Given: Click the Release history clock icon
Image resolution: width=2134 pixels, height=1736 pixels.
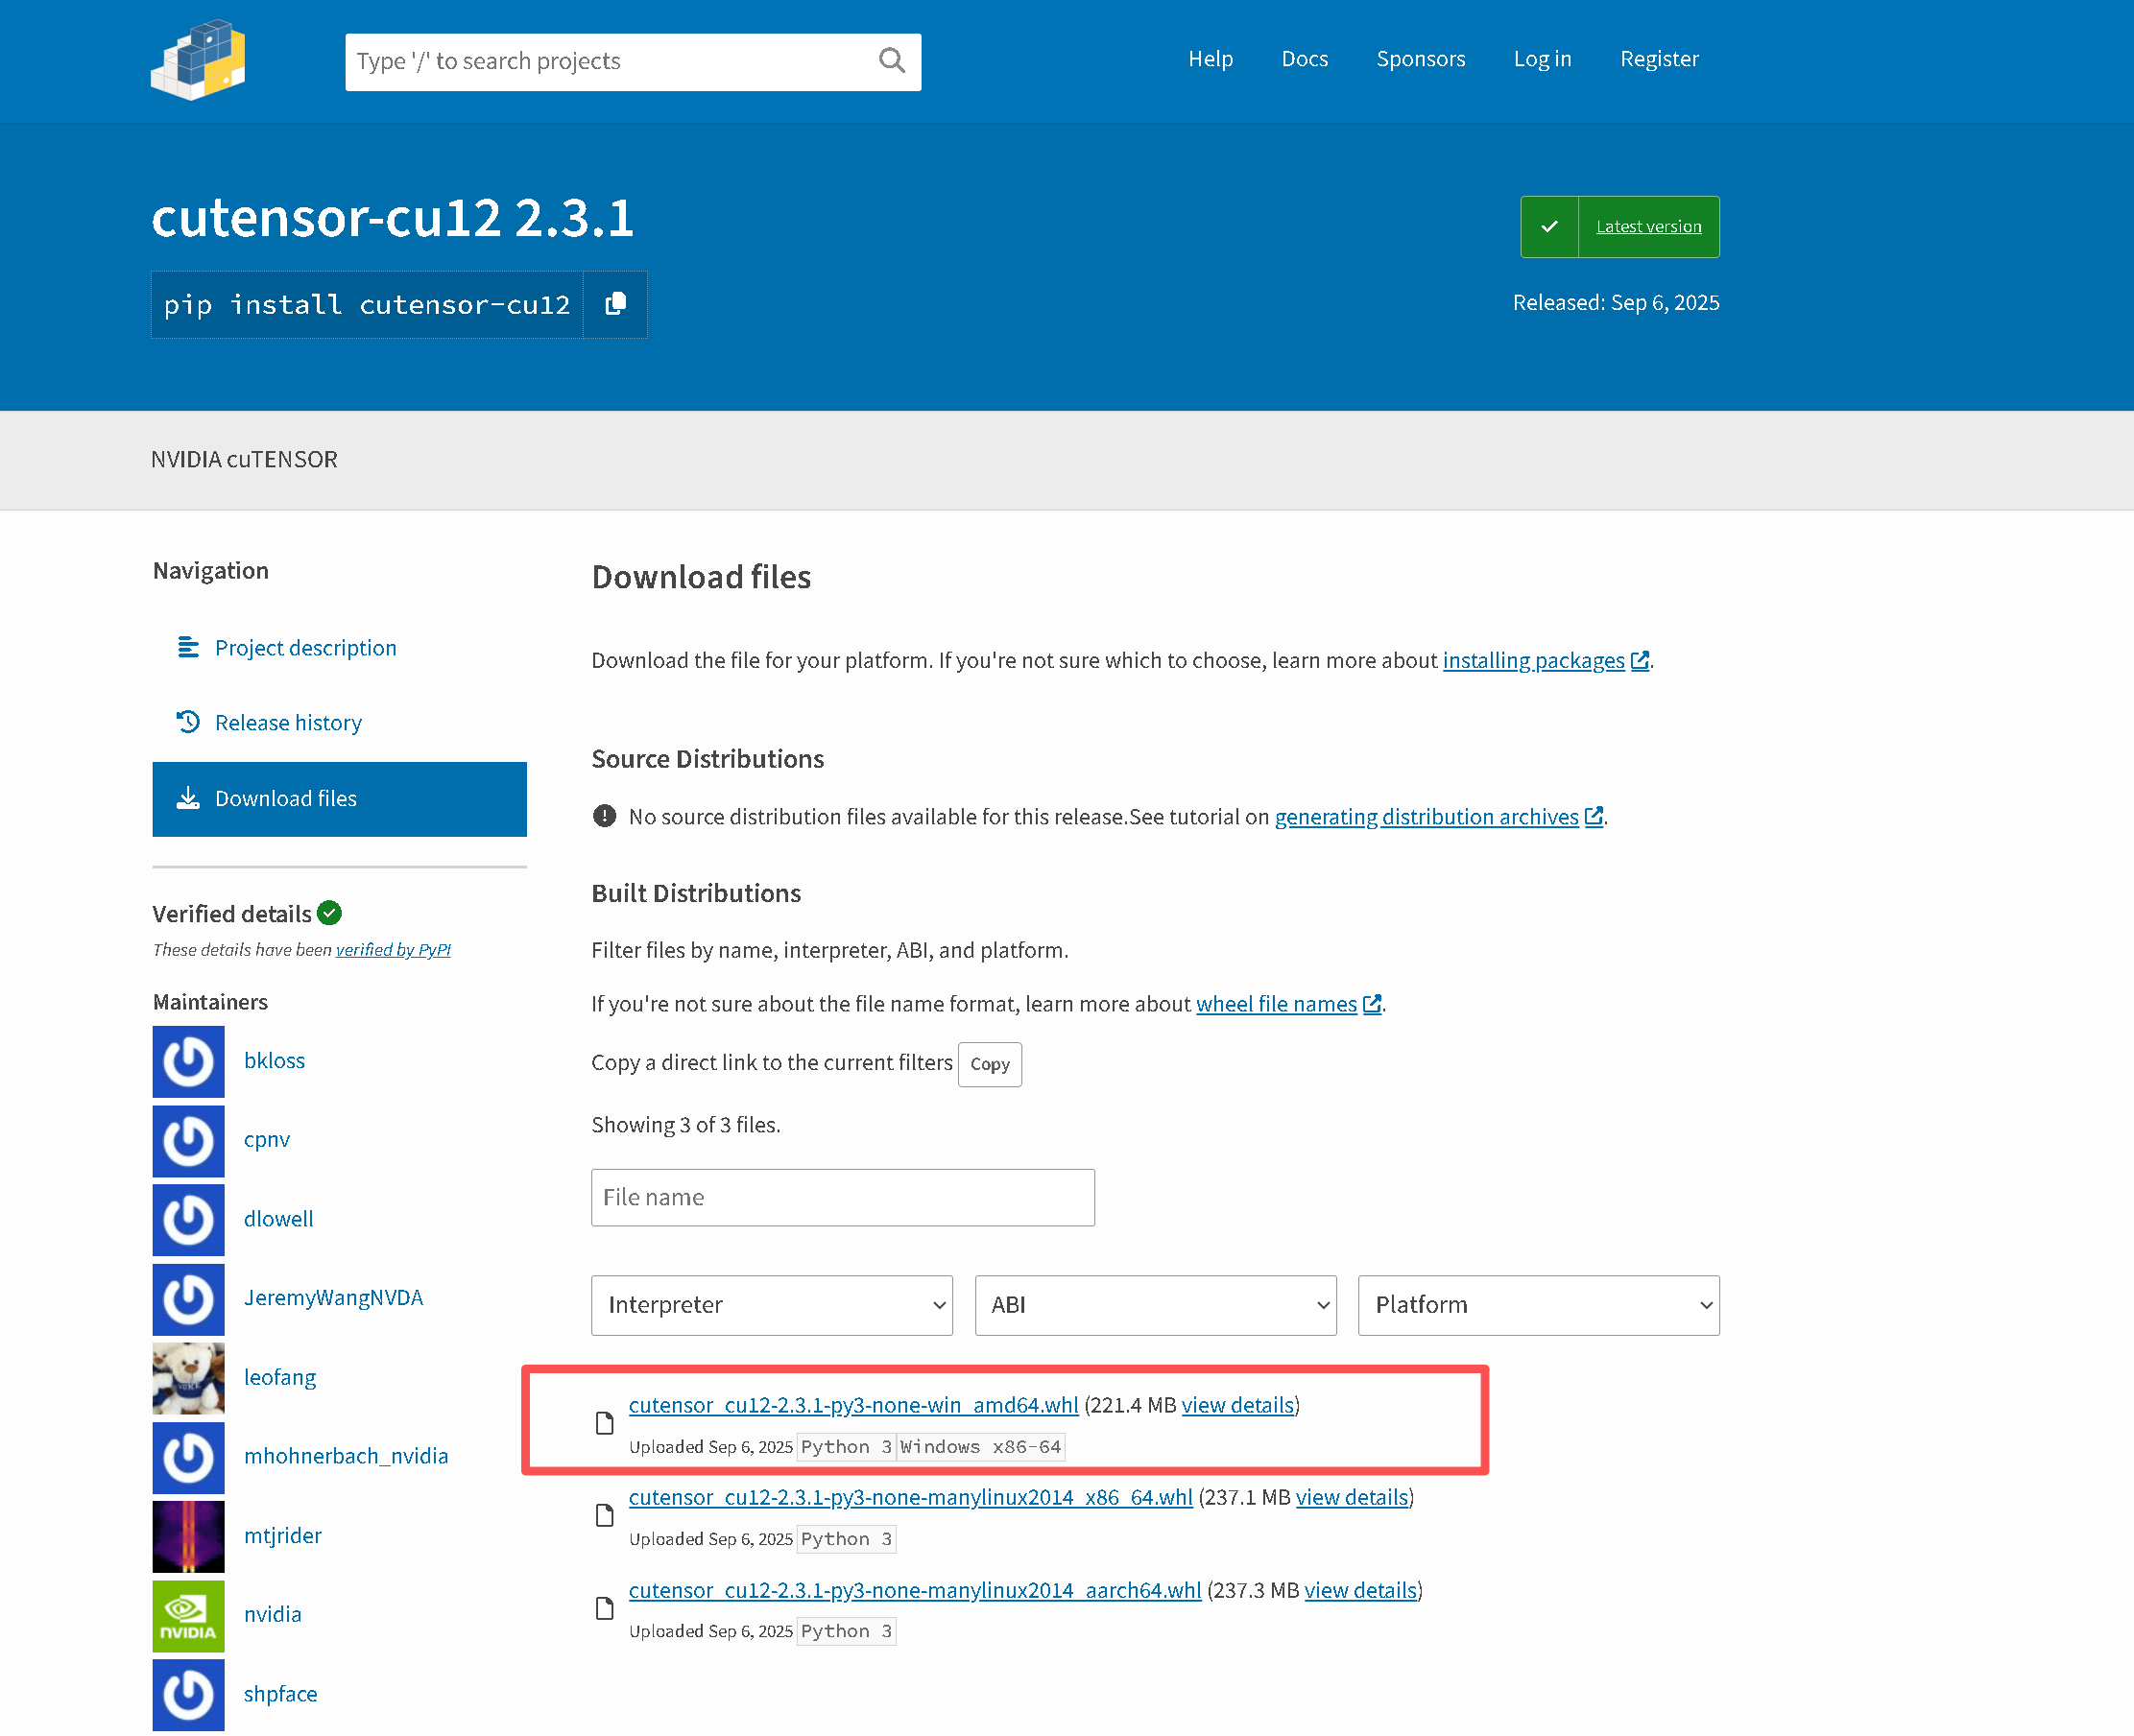Looking at the screenshot, I should click(x=188, y=721).
